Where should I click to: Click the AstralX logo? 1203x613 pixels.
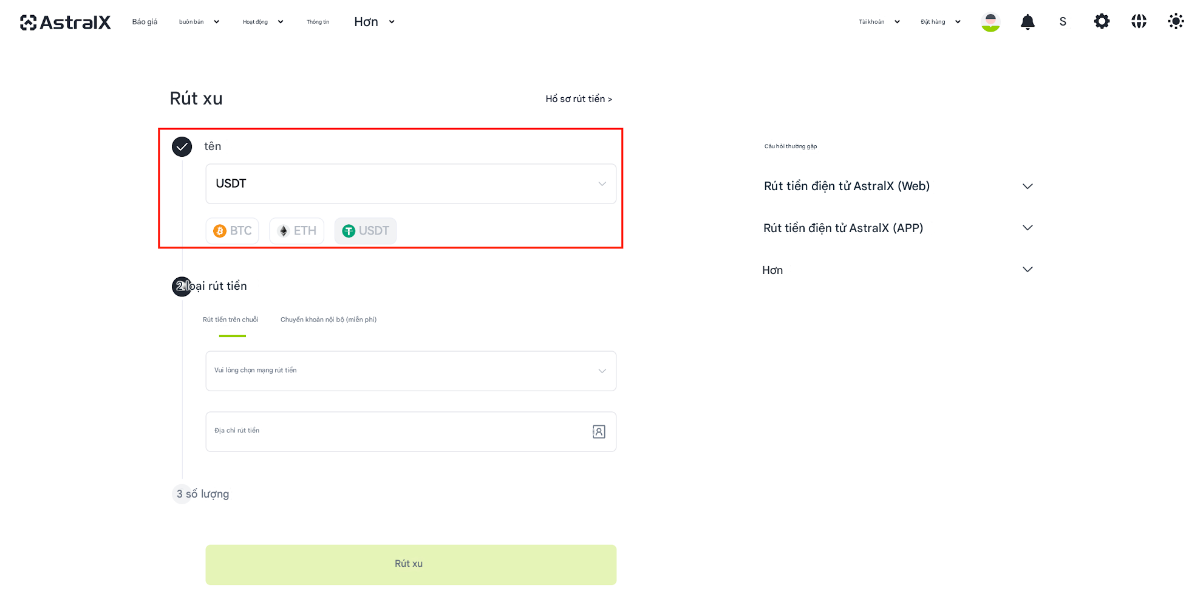tap(65, 22)
